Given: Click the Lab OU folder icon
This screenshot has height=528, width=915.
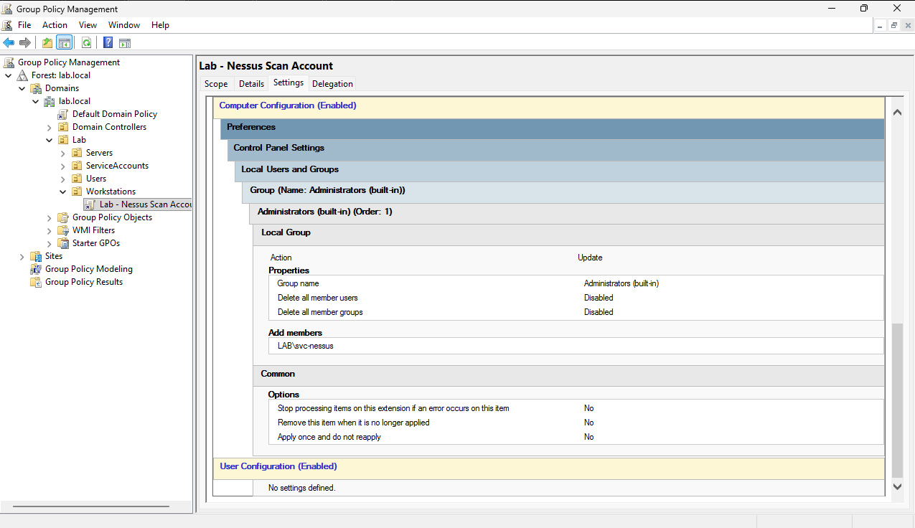Looking at the screenshot, I should point(63,140).
